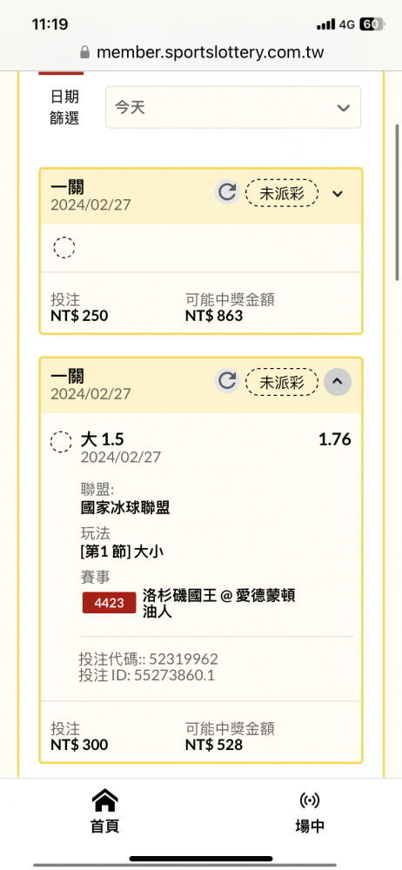The image size is (402, 870).
Task: Tap the 1.76 odds value
Action: click(335, 439)
